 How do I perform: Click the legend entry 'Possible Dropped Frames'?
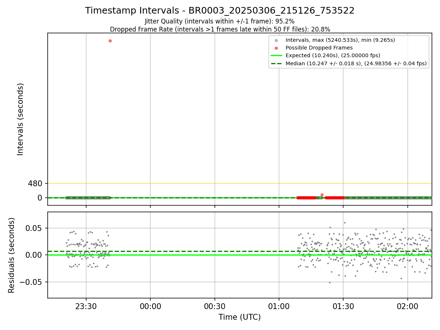pyautogui.click(x=319, y=48)
